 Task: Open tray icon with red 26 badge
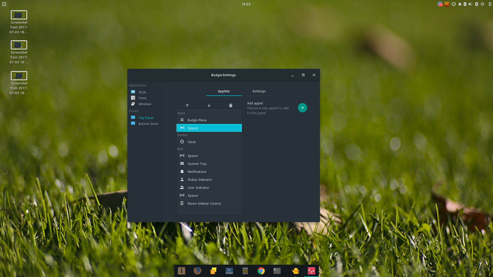point(440,4)
